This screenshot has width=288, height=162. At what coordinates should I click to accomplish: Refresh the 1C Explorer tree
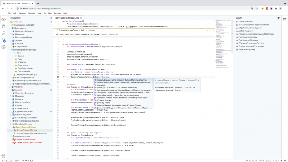pos(51,18)
